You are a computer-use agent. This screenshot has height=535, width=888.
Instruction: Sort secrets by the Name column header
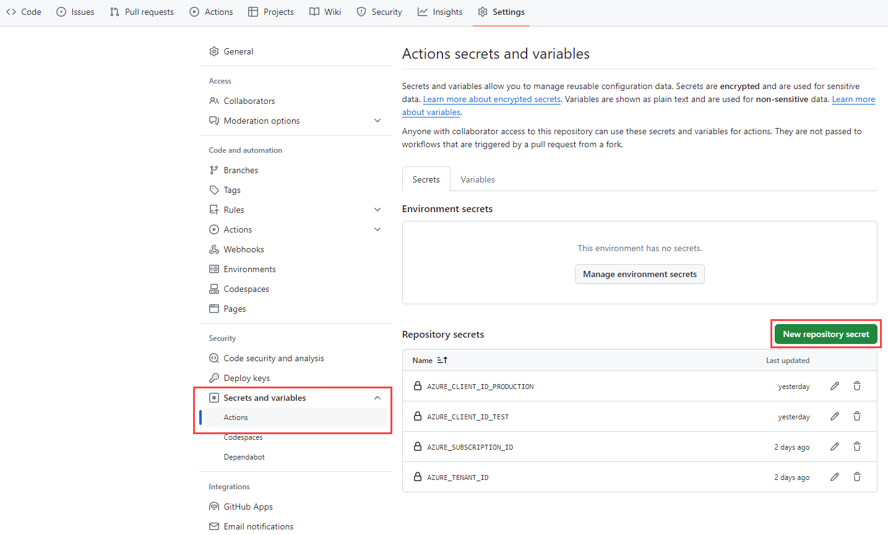[x=423, y=360]
